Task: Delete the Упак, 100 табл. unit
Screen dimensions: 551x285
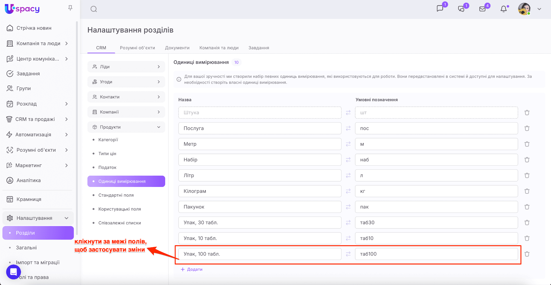Action: click(527, 254)
